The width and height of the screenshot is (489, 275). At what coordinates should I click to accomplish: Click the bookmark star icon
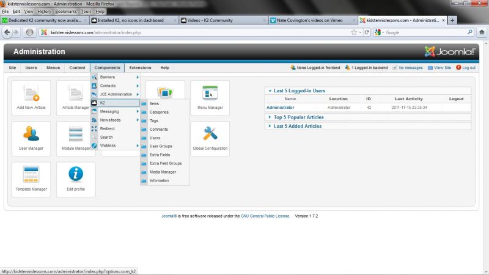(x=354, y=32)
